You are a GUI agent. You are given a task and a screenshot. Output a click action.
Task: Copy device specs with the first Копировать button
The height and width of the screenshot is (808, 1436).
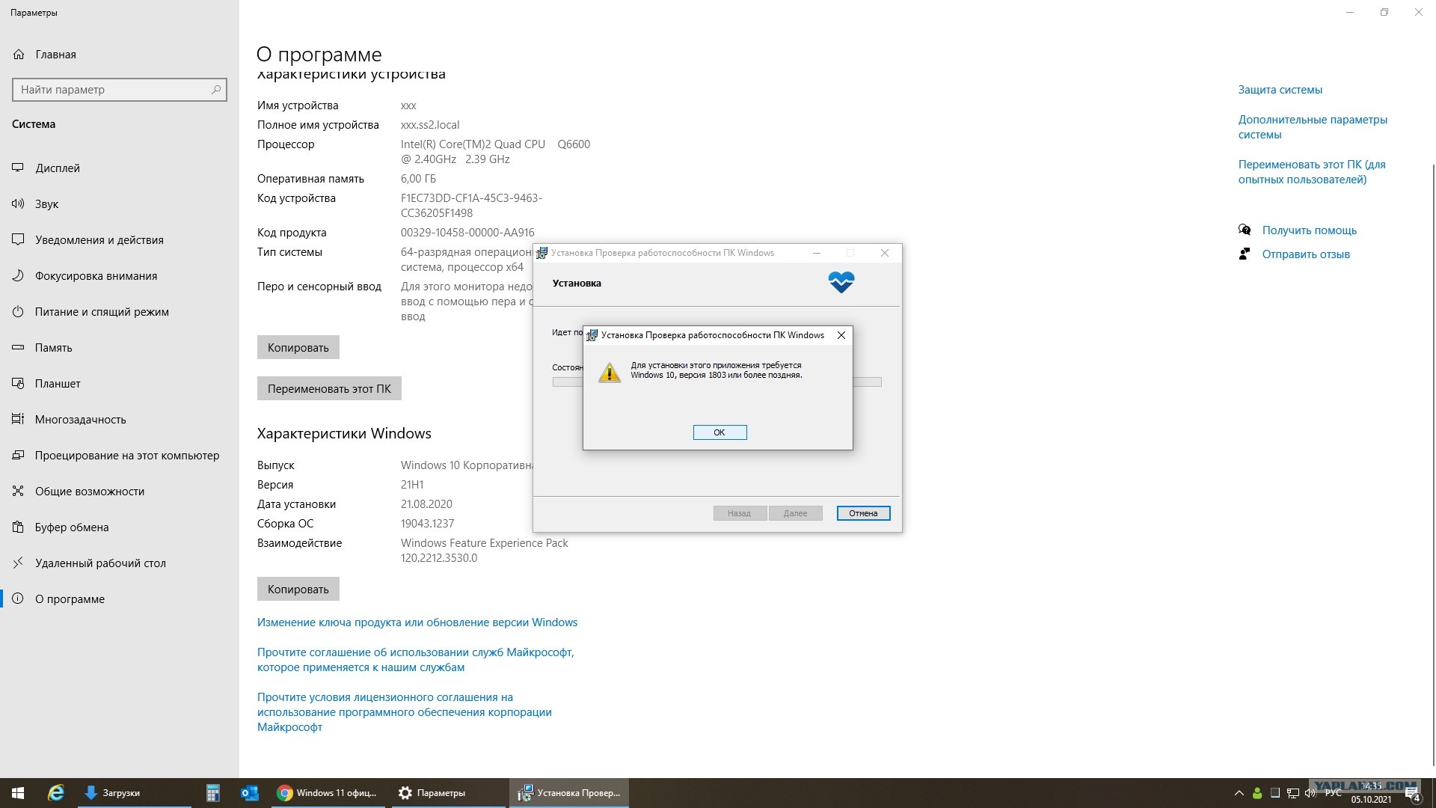click(x=298, y=347)
